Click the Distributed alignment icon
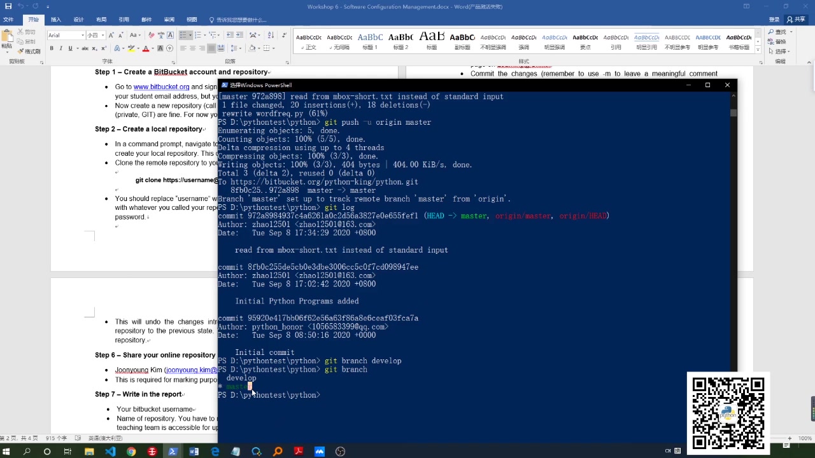The image size is (815, 458). coord(221,48)
